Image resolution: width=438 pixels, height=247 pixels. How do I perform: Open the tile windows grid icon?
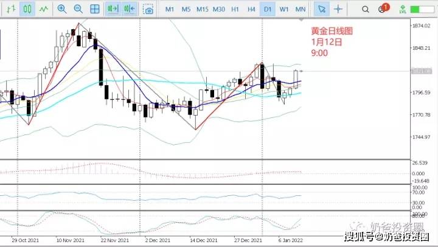(95, 9)
